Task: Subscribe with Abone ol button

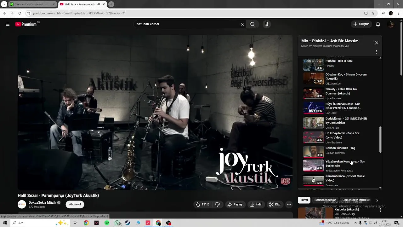Action: point(75,204)
